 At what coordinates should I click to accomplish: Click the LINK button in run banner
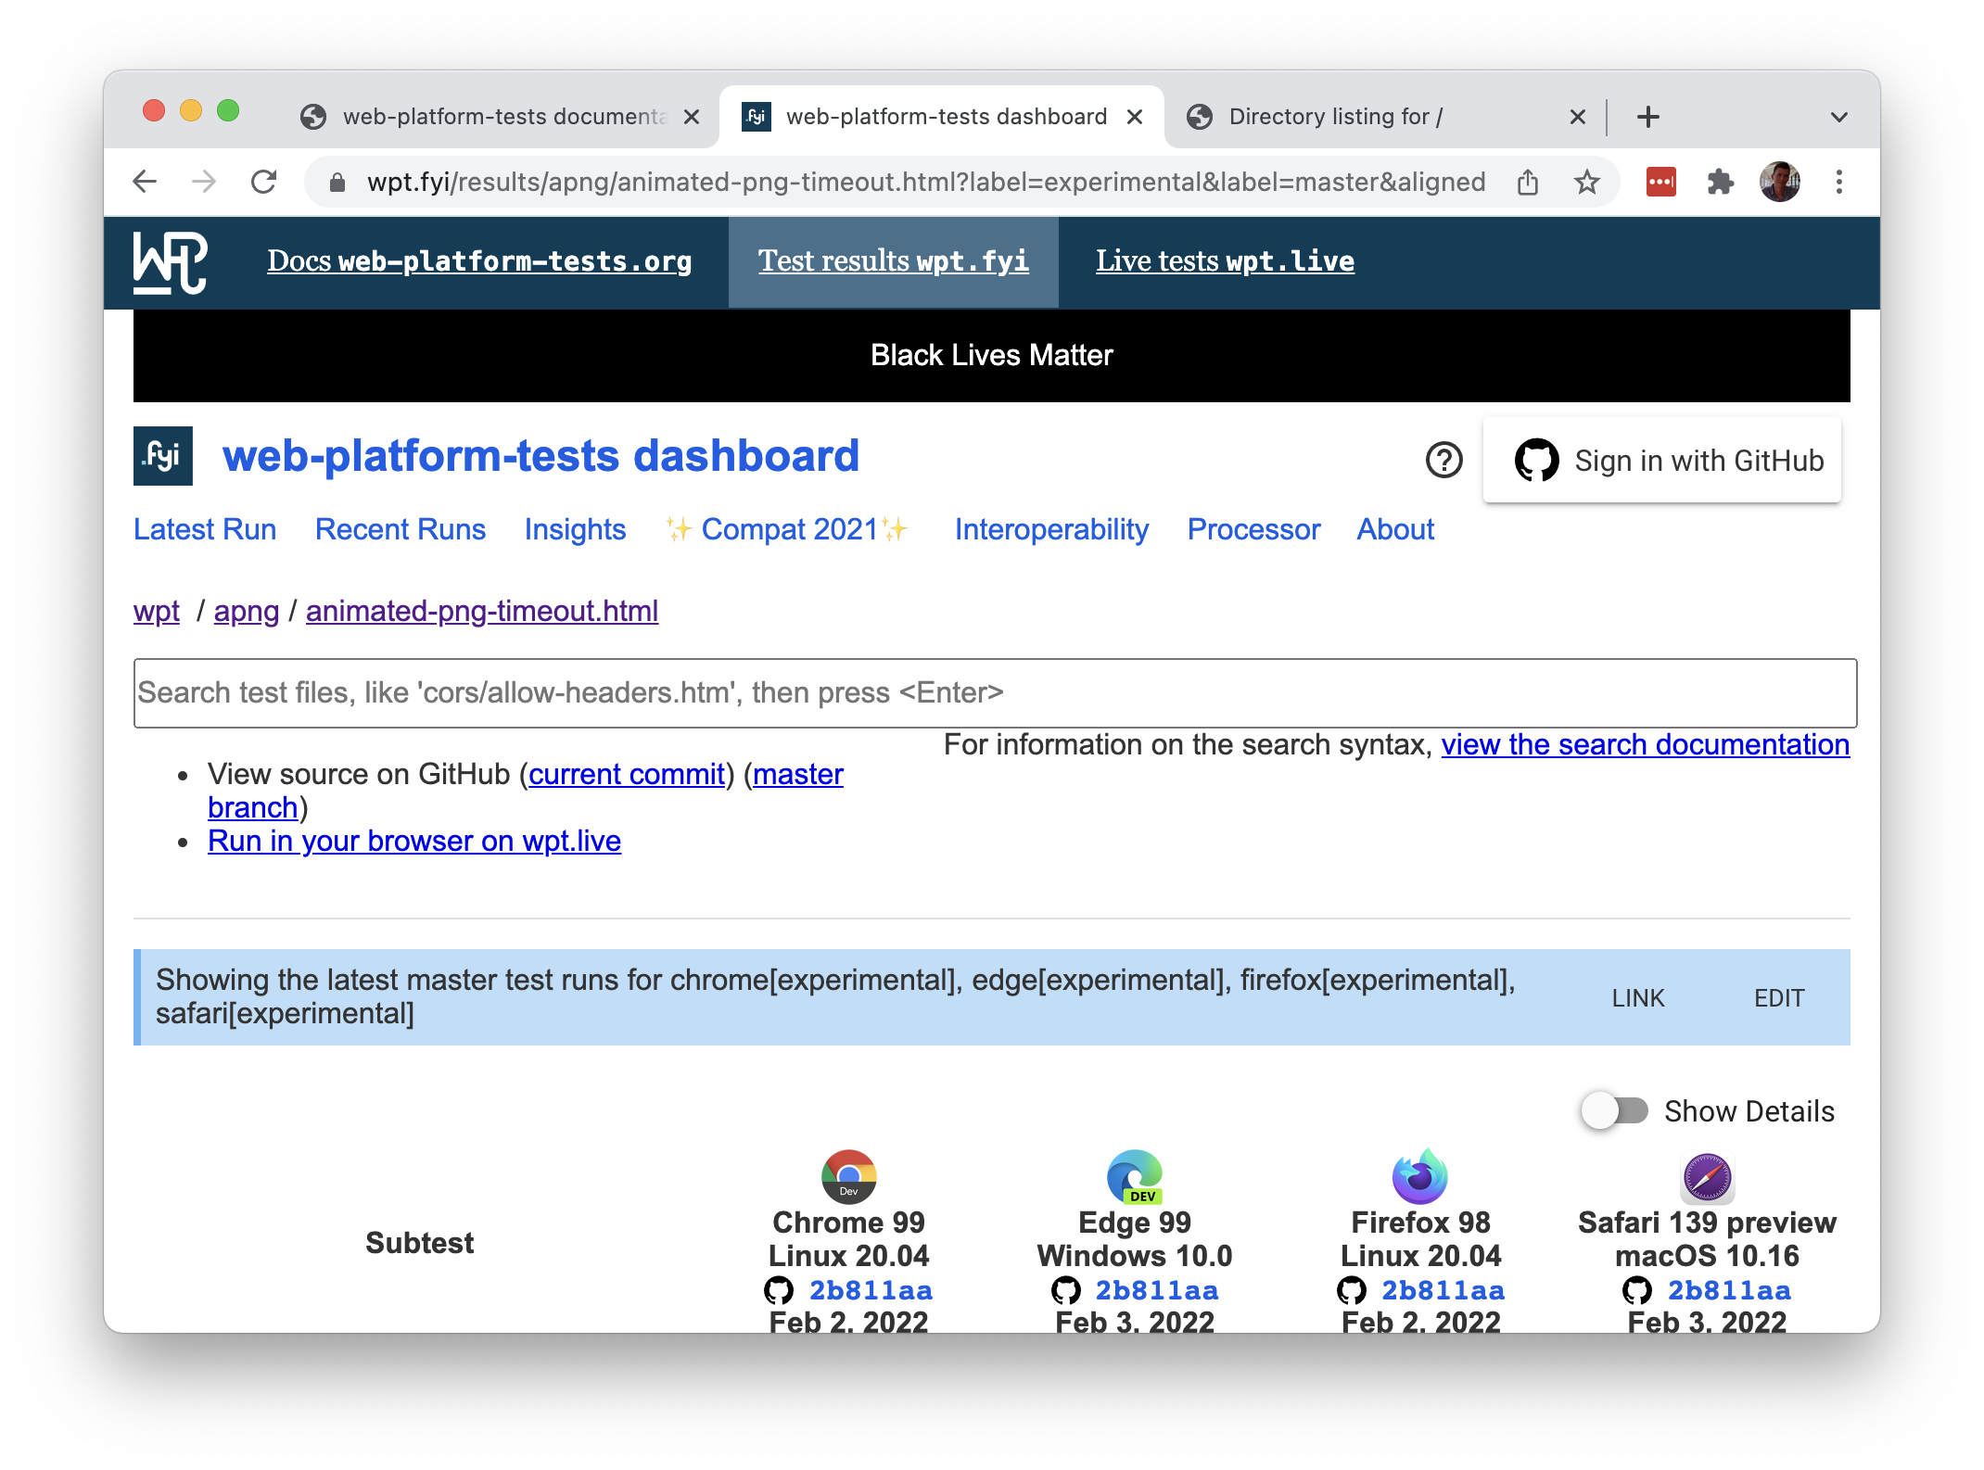pos(1638,998)
